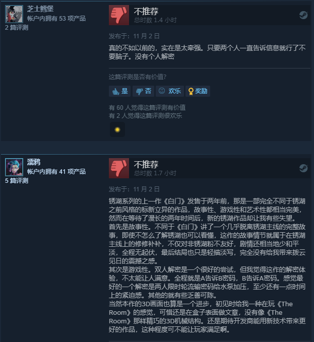This screenshot has height=342, width=314.
Task: Click the Steam logo on 漂鸦's review
Action: coord(303,168)
